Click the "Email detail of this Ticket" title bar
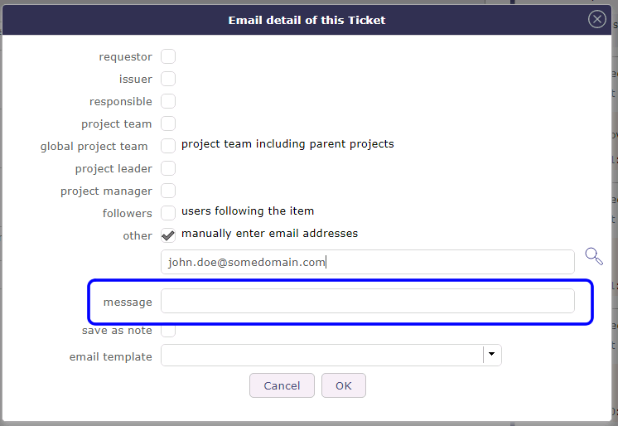 [307, 20]
